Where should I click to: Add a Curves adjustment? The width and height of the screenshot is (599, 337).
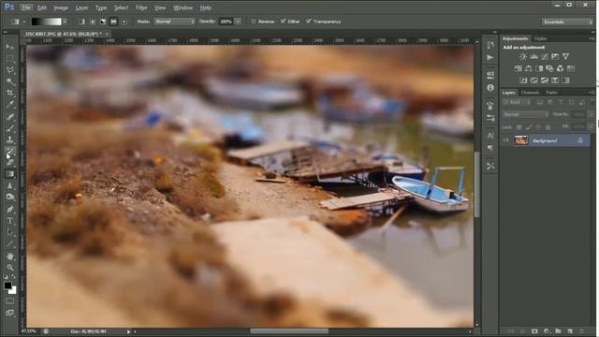click(545, 56)
